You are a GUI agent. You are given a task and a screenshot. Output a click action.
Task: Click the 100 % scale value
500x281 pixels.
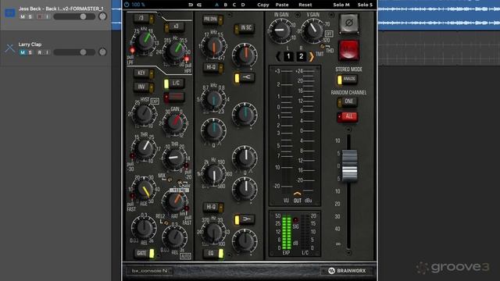click(x=138, y=5)
